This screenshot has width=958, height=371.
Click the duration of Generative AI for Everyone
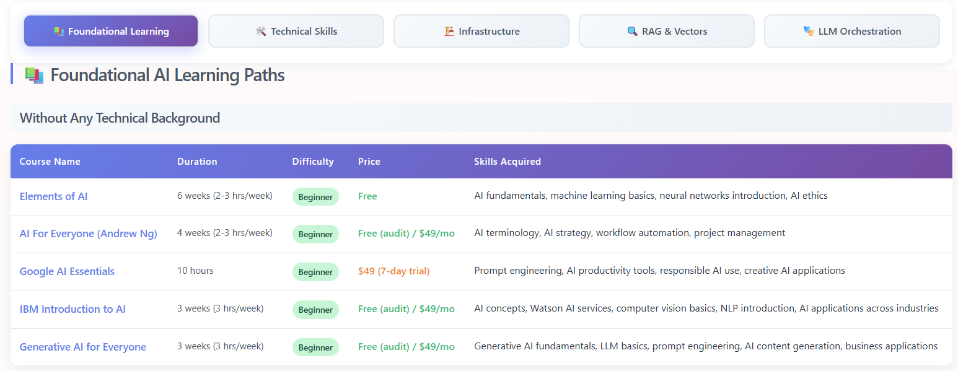point(221,346)
